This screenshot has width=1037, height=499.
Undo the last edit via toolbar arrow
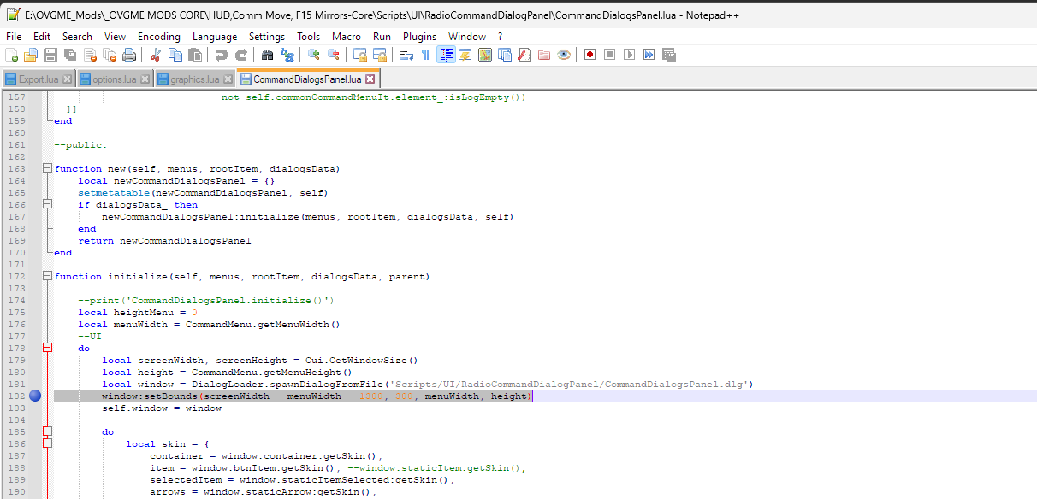222,55
